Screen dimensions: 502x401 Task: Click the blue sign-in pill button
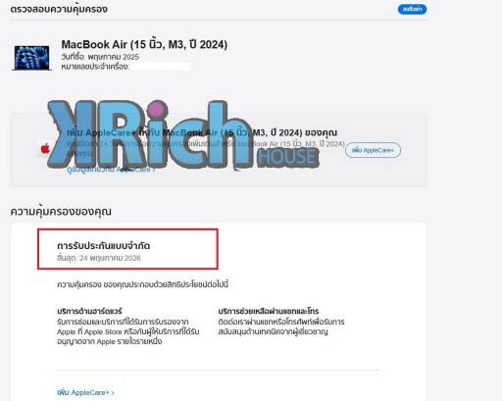412,9
